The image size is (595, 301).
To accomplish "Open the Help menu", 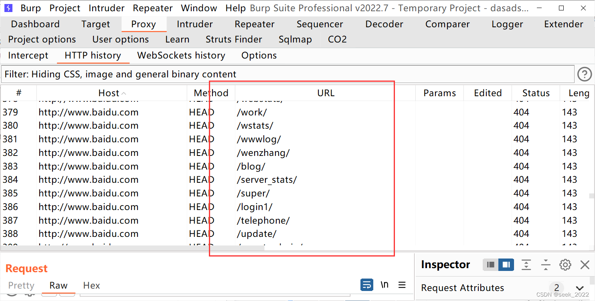I will point(236,8).
